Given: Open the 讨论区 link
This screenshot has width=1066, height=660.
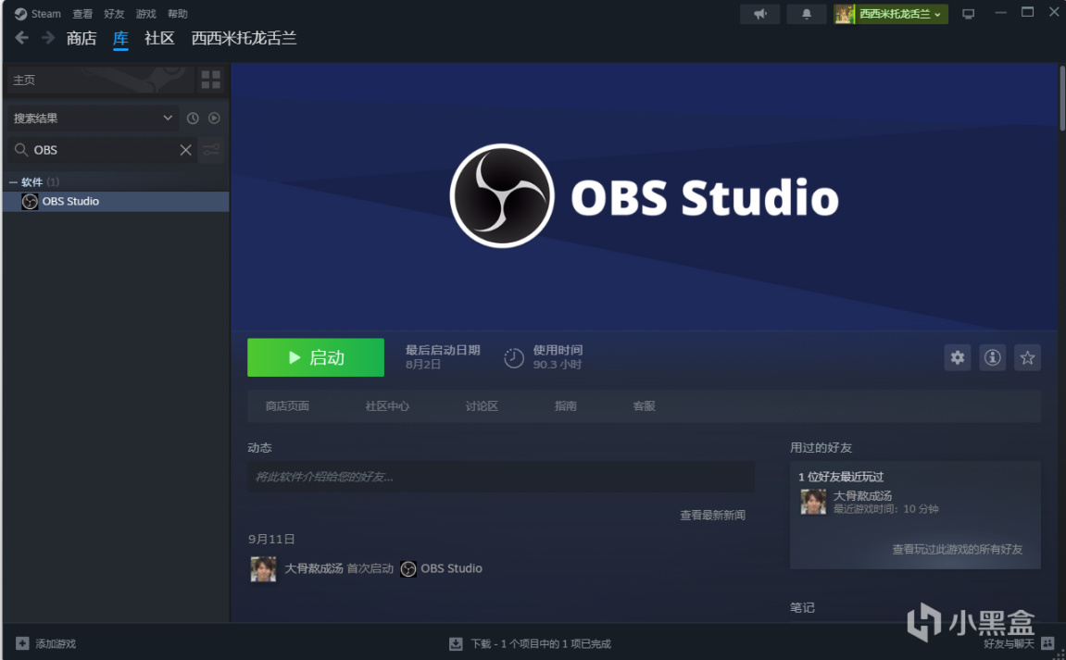Looking at the screenshot, I should [482, 405].
